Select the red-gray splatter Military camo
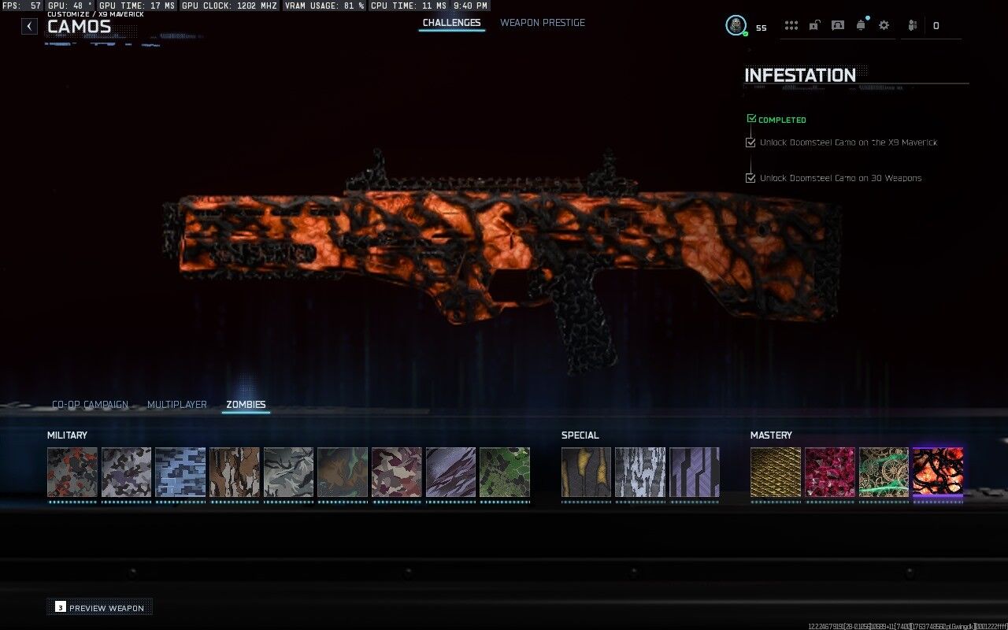 [72, 472]
